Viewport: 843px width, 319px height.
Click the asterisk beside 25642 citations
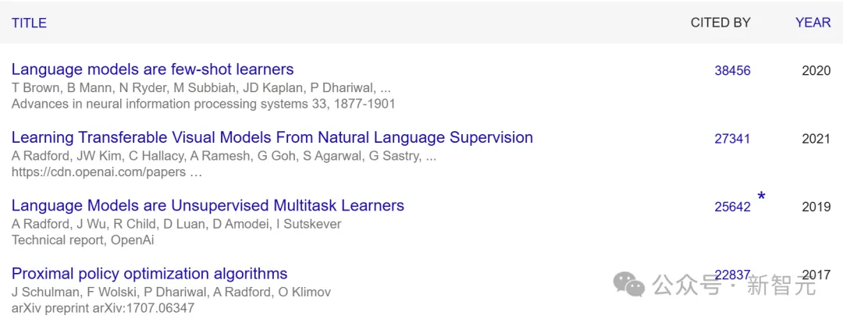(x=761, y=197)
